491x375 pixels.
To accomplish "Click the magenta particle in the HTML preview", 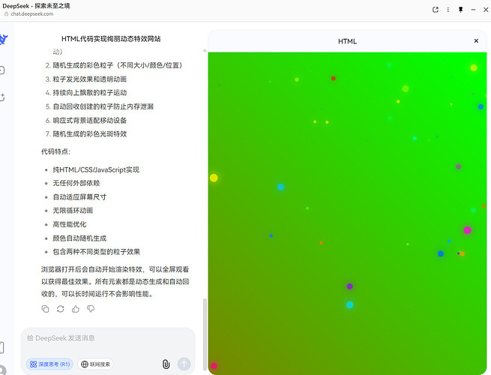I will 468,230.
